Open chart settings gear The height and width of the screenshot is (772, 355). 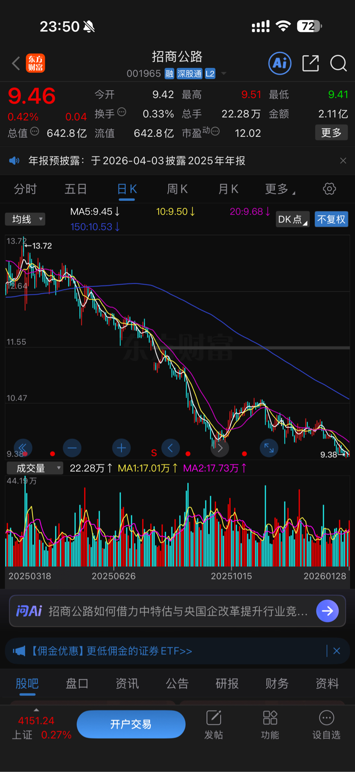click(x=329, y=189)
